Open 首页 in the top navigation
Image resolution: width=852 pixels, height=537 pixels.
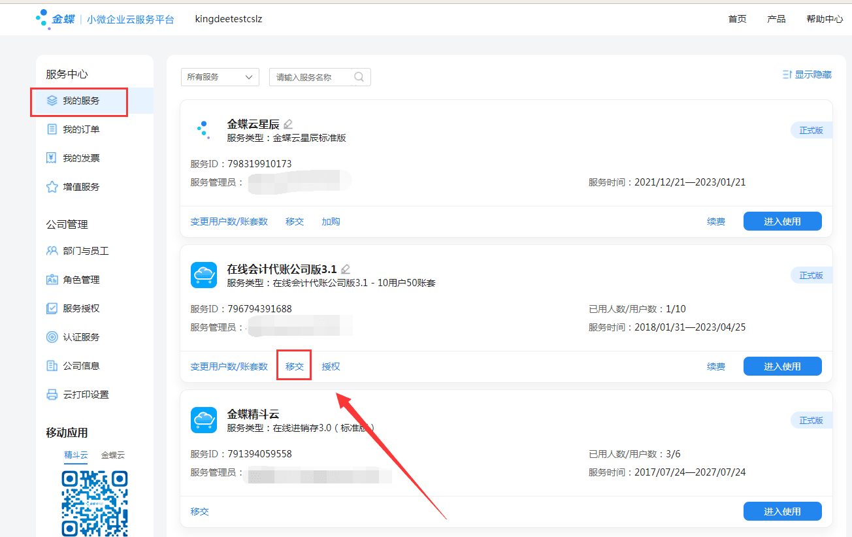point(737,19)
